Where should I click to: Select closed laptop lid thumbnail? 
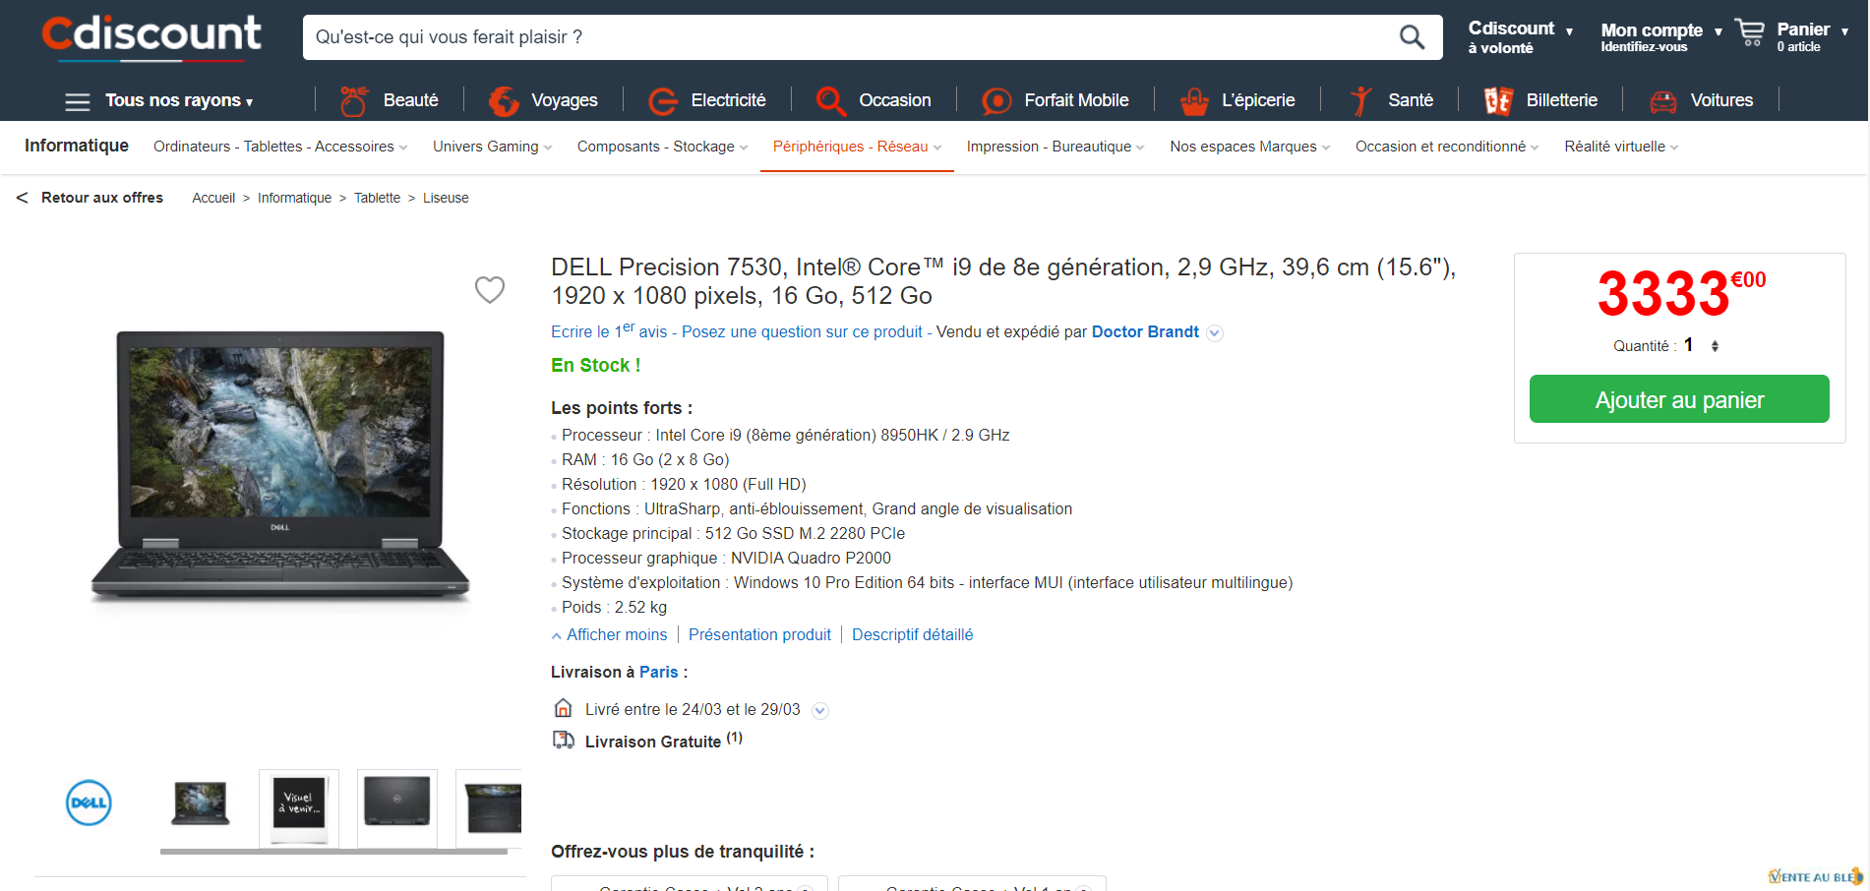pos(397,808)
